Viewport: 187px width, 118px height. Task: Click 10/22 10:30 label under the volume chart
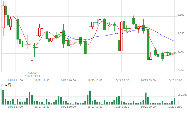68,107
